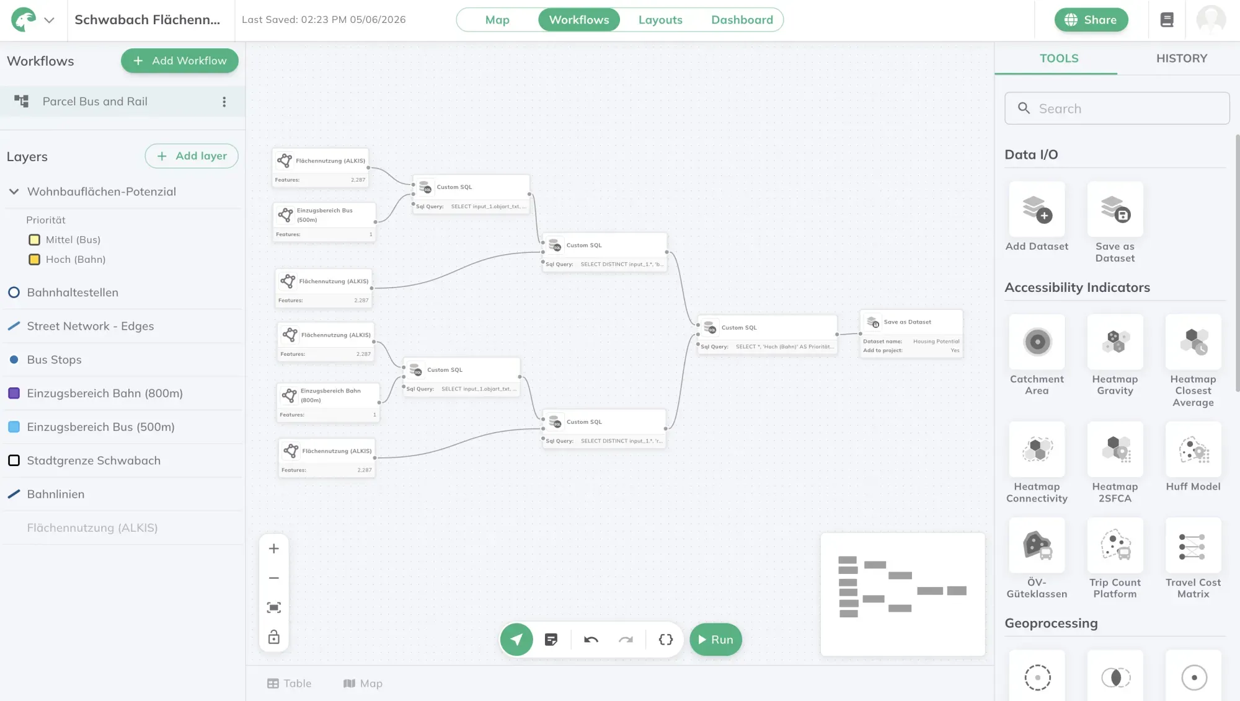Viewport: 1240px width, 701px height.
Task: Click the Hoch (Bahn) yellow swatch
Action: coord(35,260)
